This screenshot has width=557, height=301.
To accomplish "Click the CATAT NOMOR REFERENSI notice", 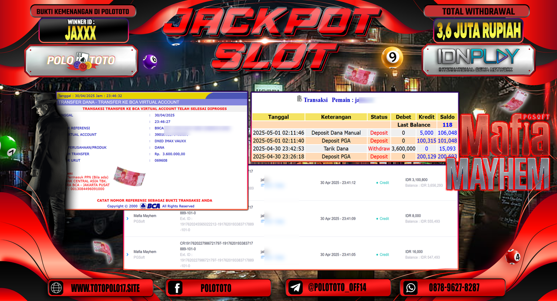I will pos(155,200).
